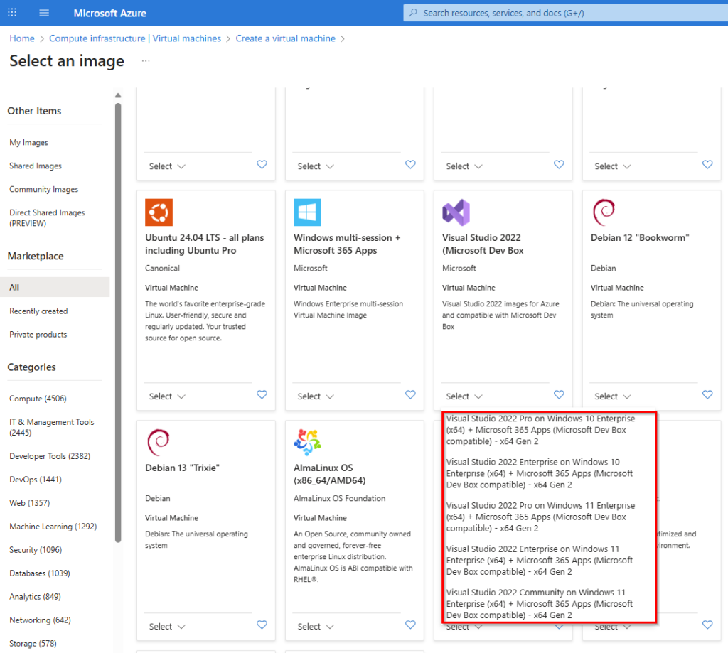This screenshot has height=653, width=728.
Task: Go to Home breadcrumb link
Action: [22, 38]
